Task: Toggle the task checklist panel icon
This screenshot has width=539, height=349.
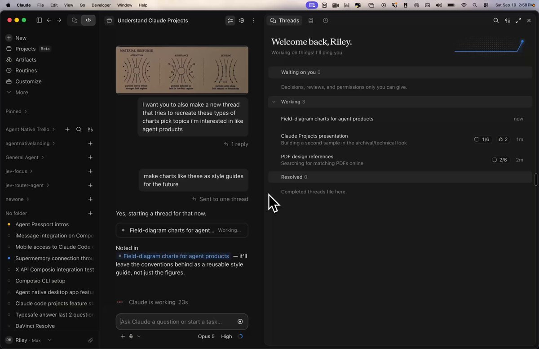Action: [x=230, y=21]
